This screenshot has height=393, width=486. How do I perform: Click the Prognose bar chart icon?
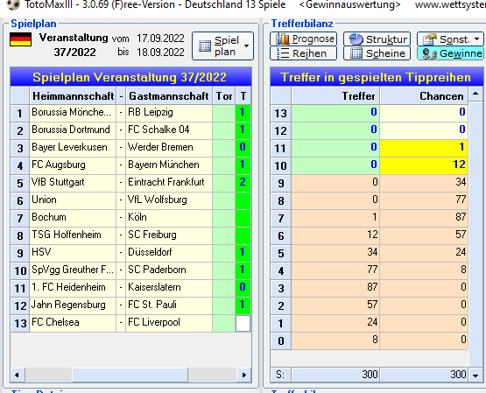pyautogui.click(x=283, y=39)
